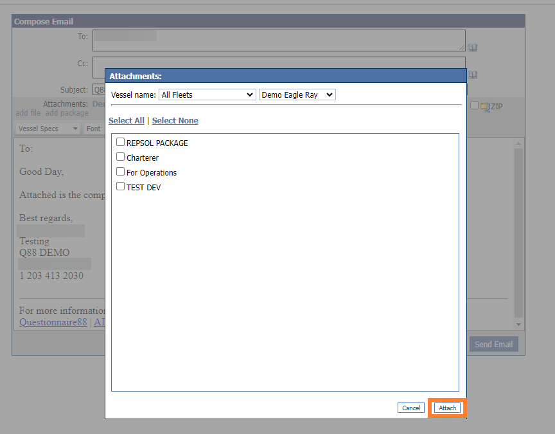
Task: Click the ZIP folder icon
Action: coord(484,107)
